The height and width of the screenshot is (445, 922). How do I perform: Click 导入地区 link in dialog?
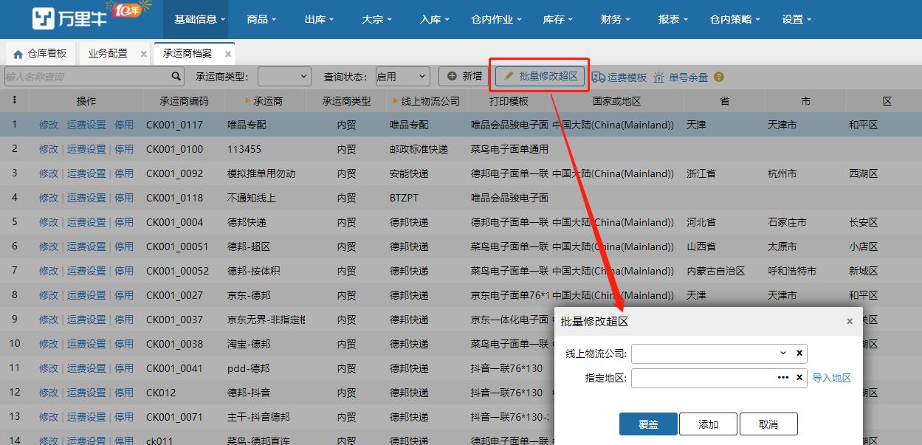832,377
